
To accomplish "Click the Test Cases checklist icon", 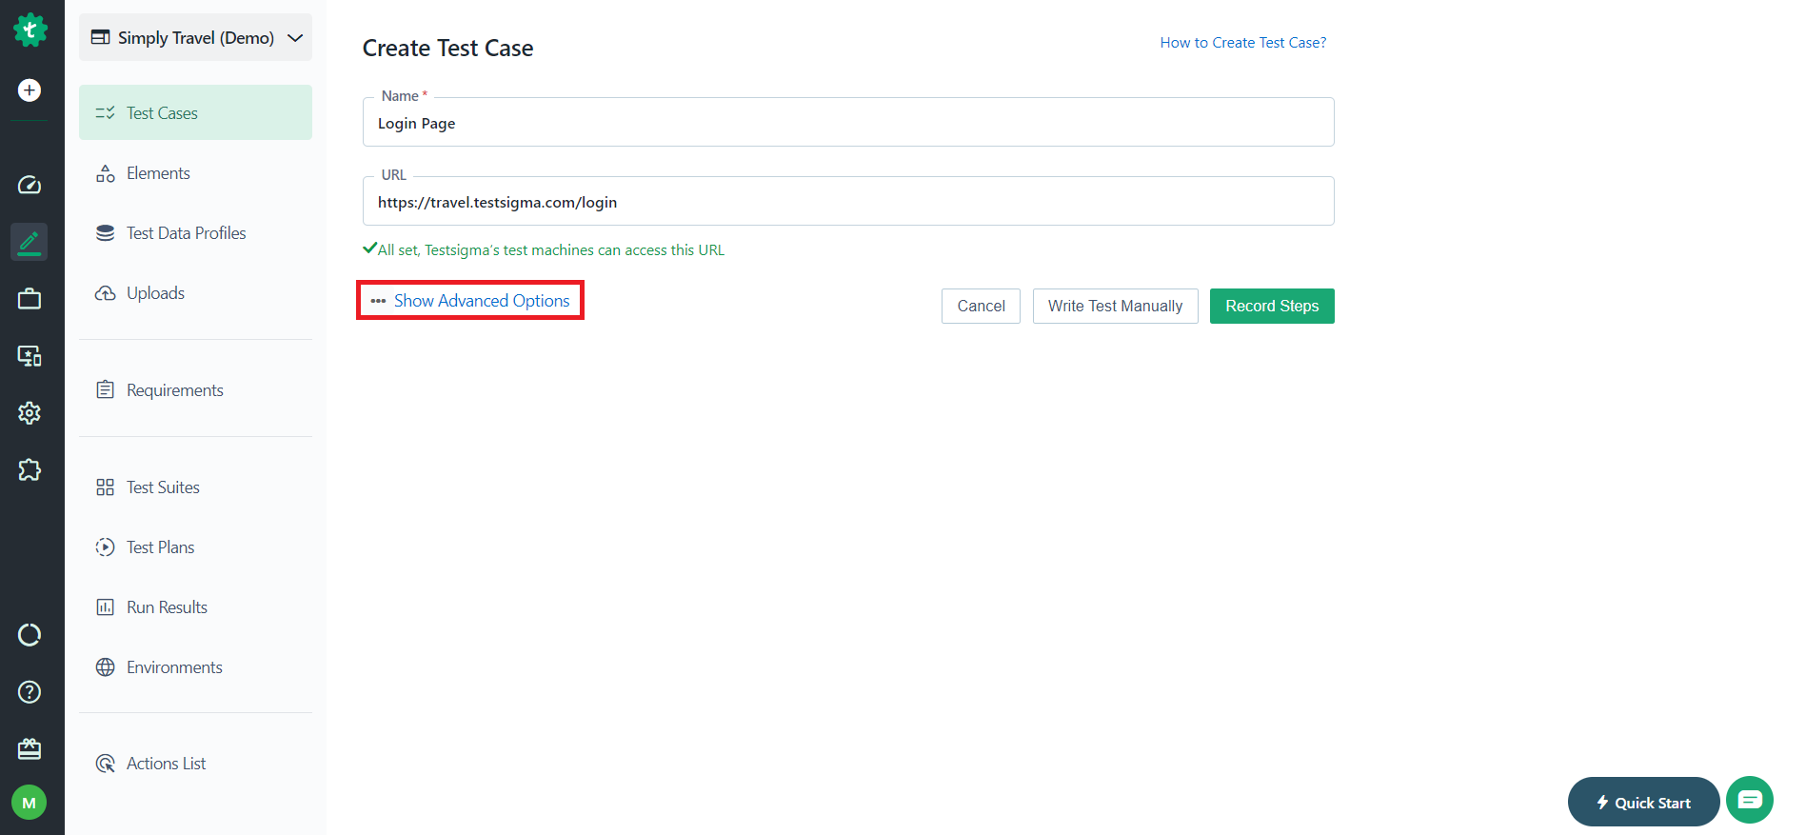I will [105, 113].
